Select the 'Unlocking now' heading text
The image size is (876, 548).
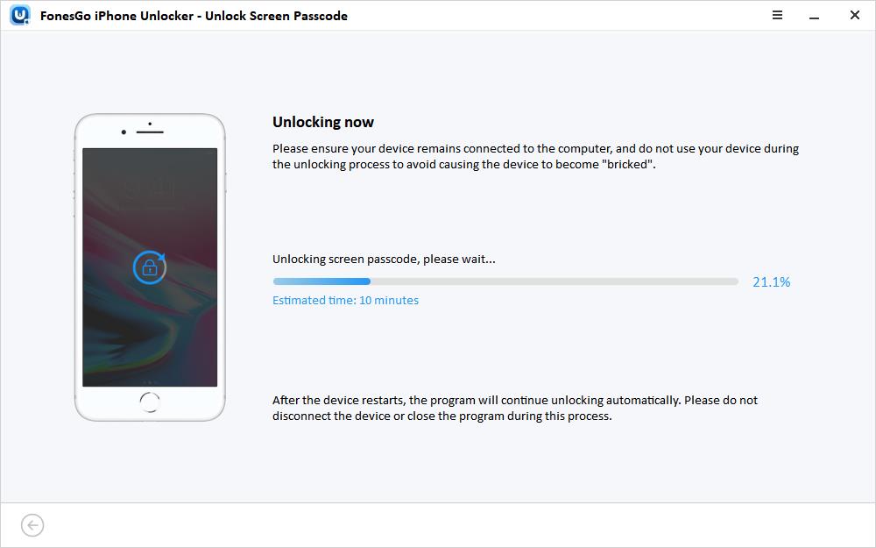click(x=323, y=122)
